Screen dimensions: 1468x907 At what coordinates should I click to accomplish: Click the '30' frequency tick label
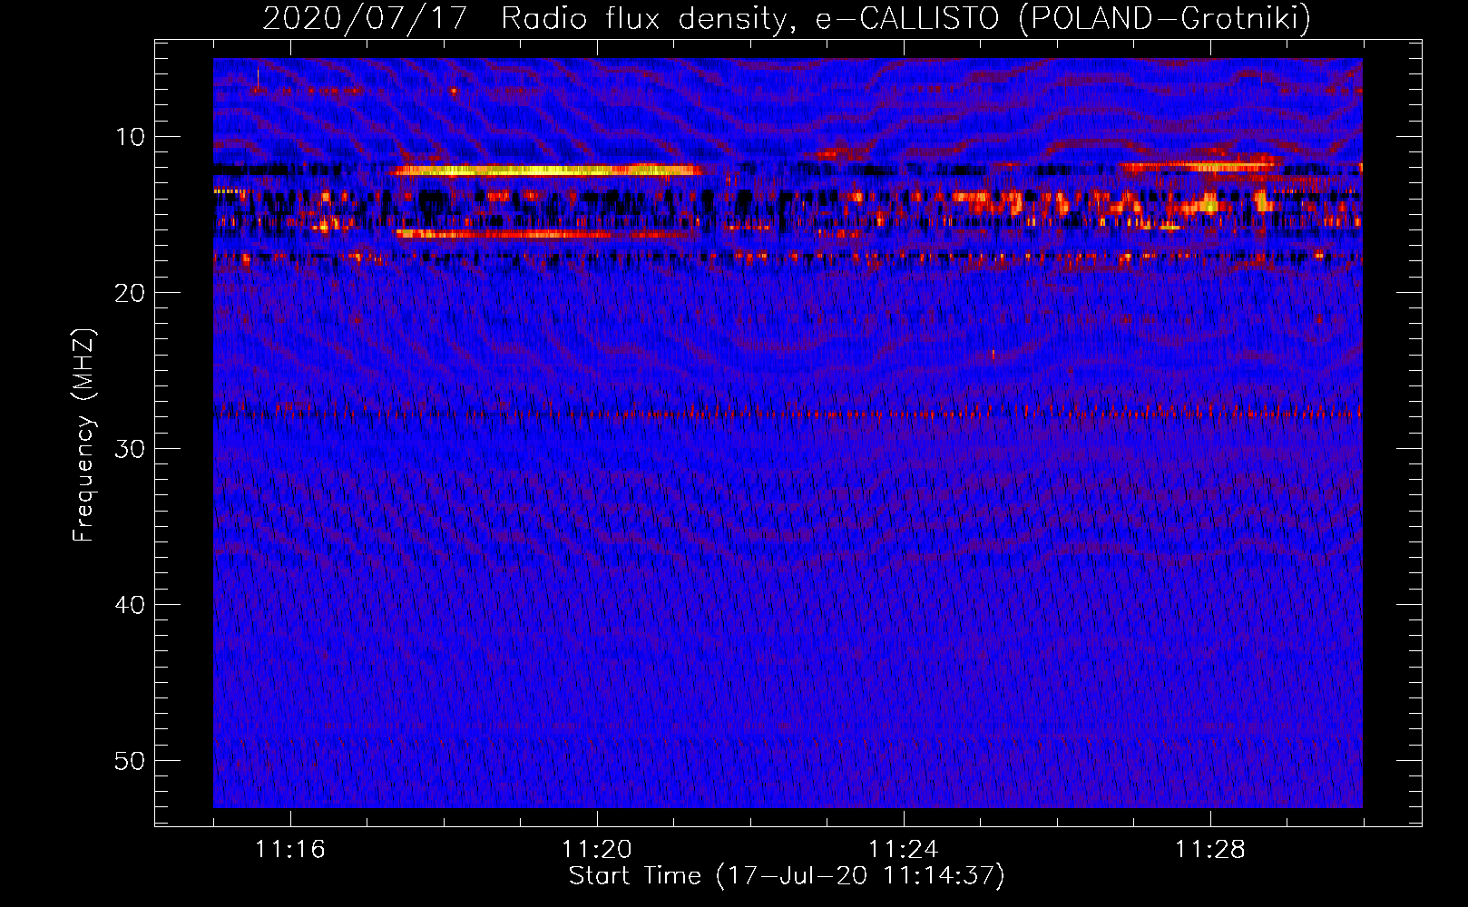131,449
